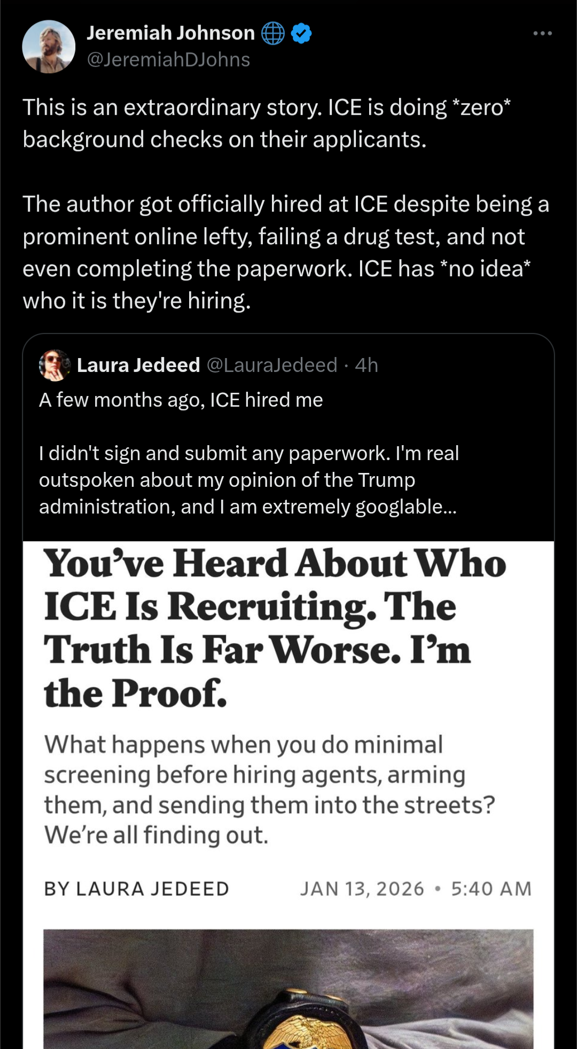This screenshot has height=1049, width=577.
Task: Click the "BY LAURA JEDEED" byline
Action: coord(137,889)
